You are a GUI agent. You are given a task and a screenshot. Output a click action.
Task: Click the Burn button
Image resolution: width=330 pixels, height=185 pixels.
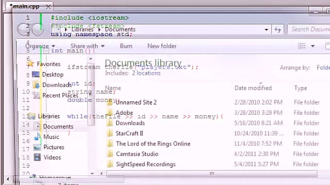pos(126,46)
